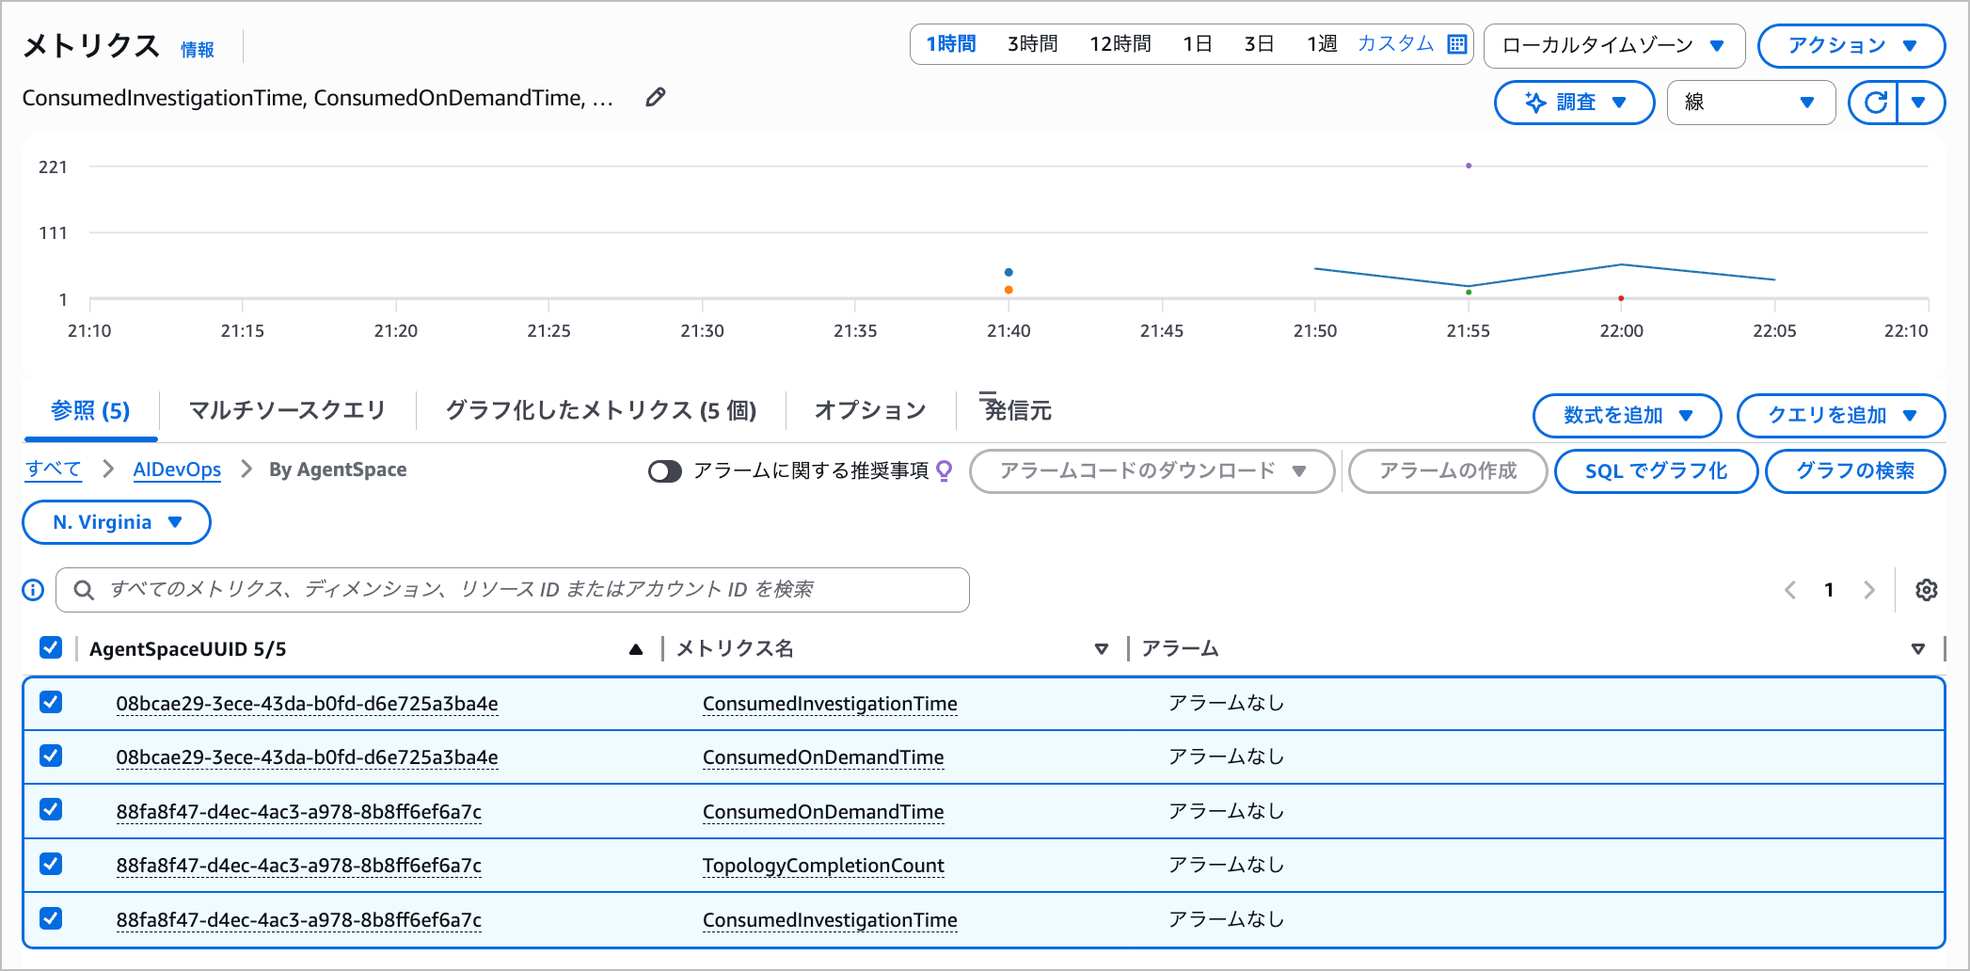The width and height of the screenshot is (1970, 971).
Task: Open the table settings gear icon
Action: point(1926,590)
